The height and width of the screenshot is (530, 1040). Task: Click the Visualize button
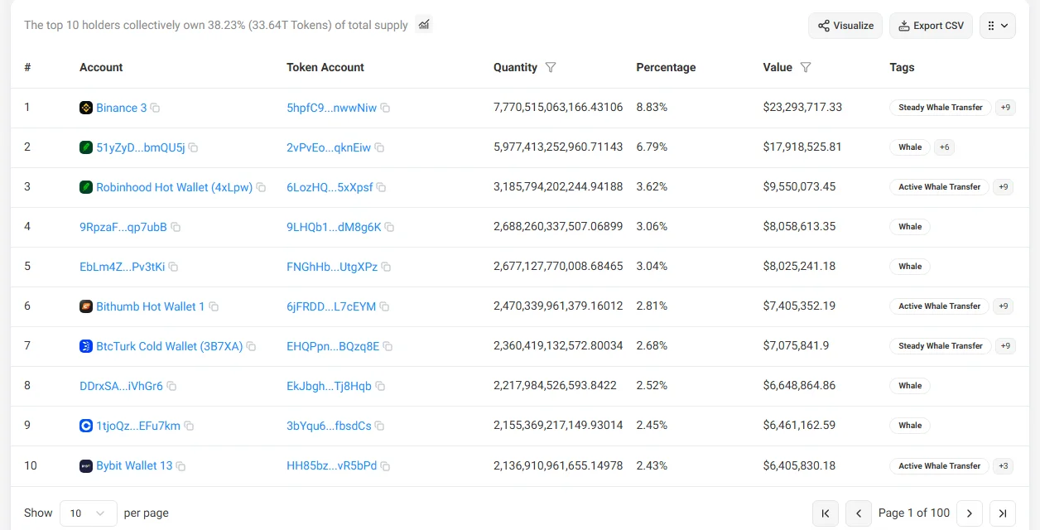pyautogui.click(x=845, y=26)
